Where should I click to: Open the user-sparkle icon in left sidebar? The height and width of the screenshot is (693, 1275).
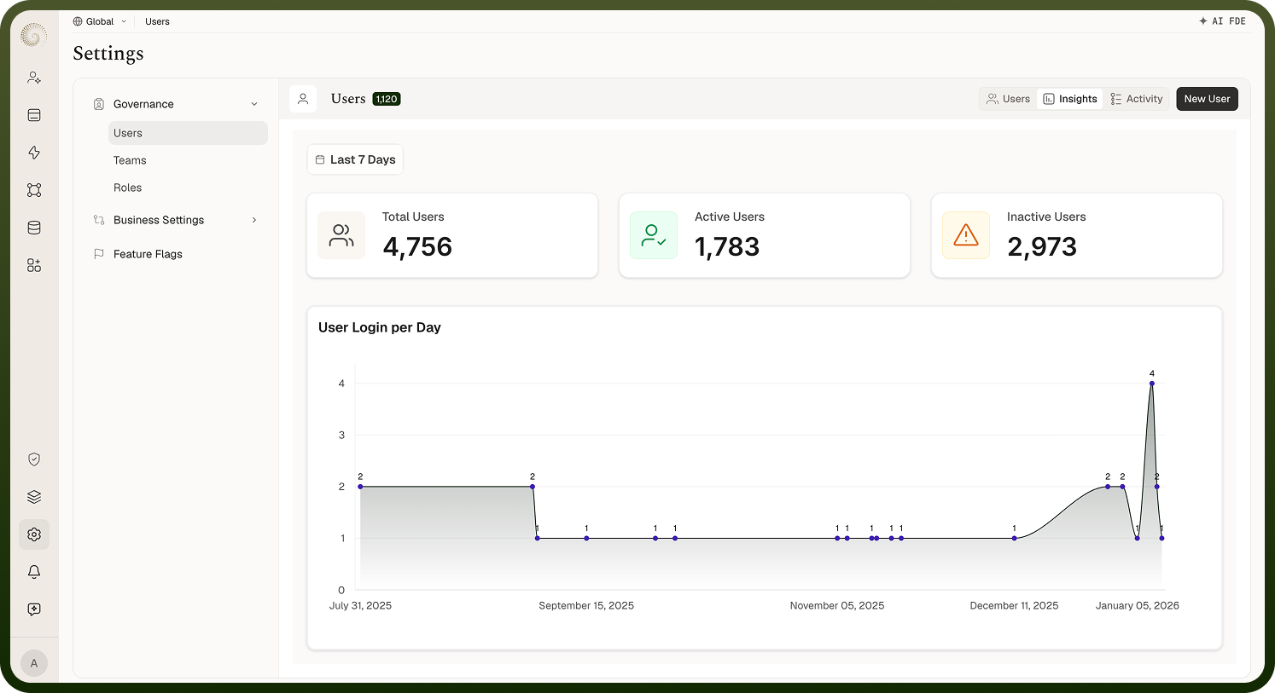34,78
